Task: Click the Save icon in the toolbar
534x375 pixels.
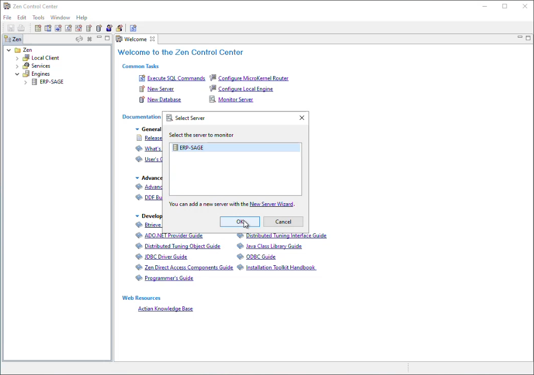Action: coord(11,28)
